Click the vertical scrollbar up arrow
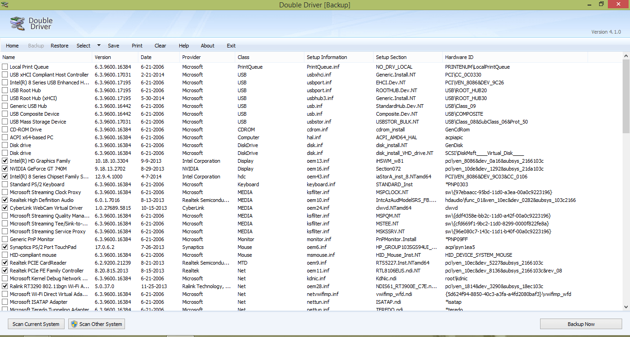 [x=626, y=56]
